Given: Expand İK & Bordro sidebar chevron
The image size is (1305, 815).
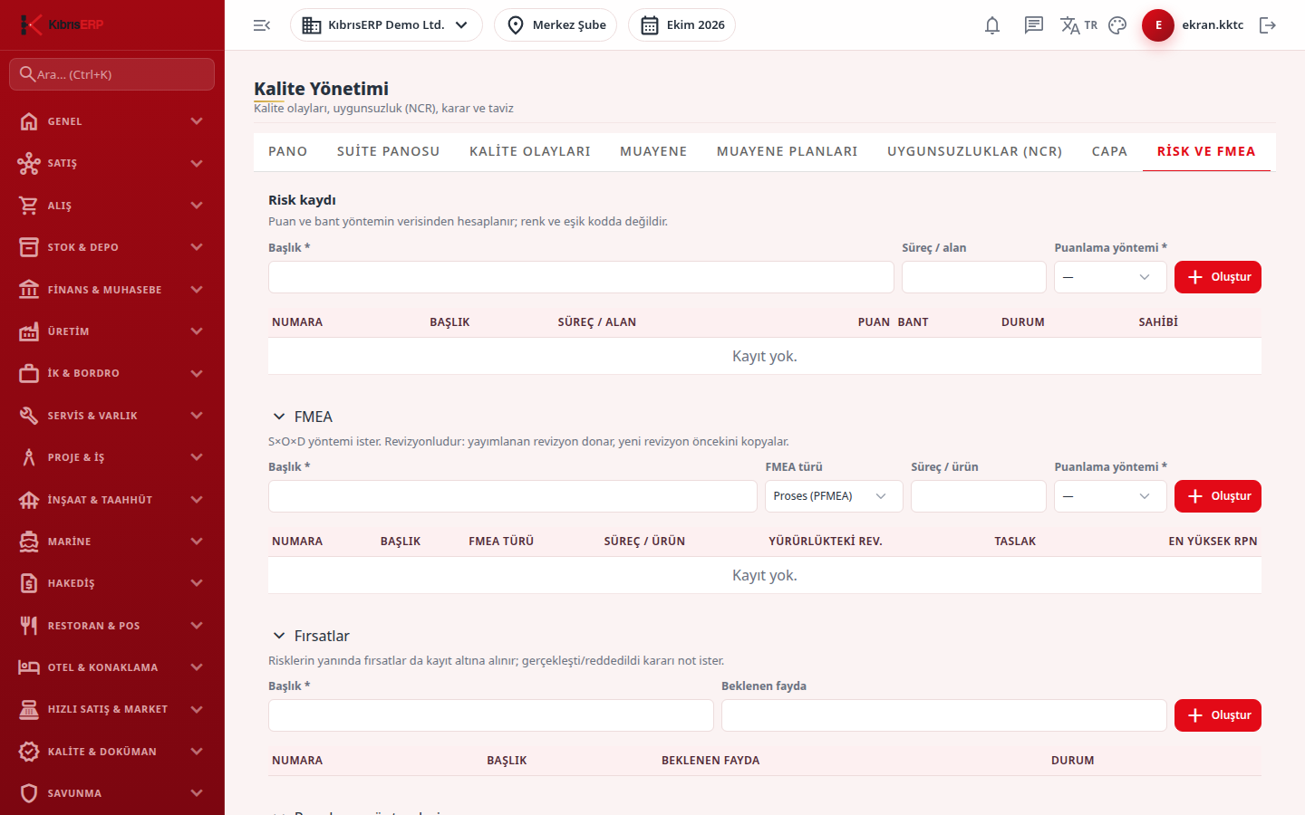Looking at the screenshot, I should (197, 373).
